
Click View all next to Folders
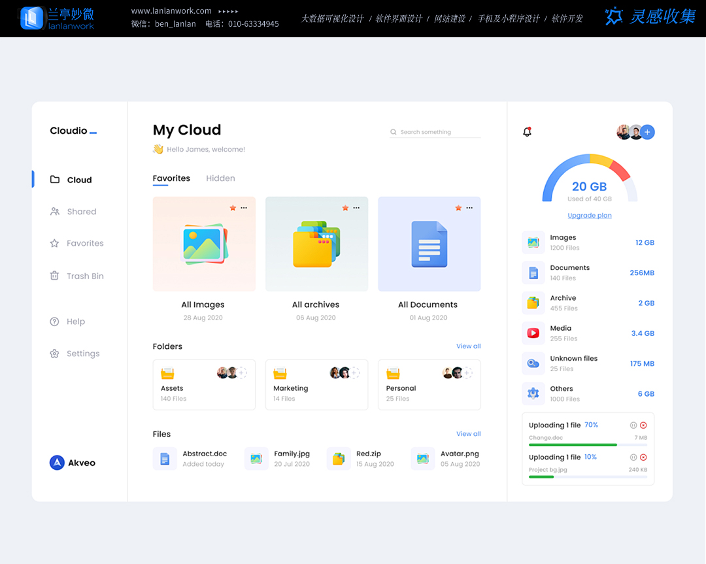tap(468, 346)
